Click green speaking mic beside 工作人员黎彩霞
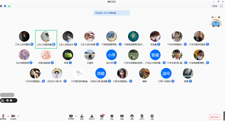 tap(54, 44)
